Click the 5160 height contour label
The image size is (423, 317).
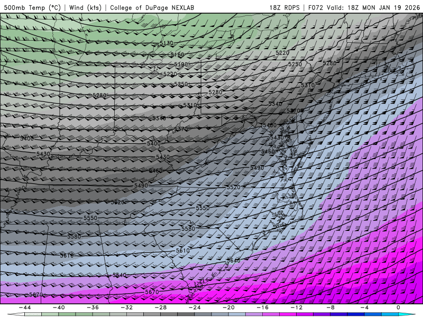[x=177, y=55]
